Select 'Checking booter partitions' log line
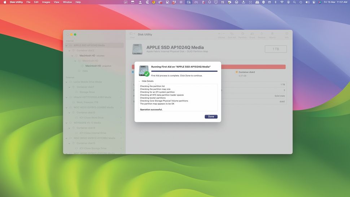Screen dimensions: 350x197 pos(153,98)
